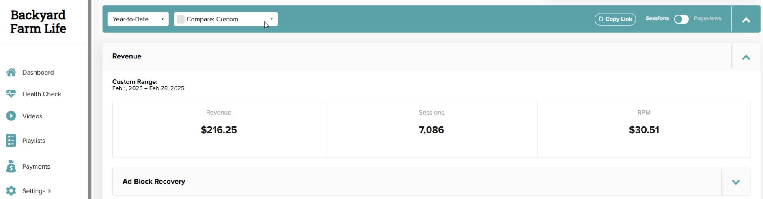763x199 pixels.
Task: Switch to Pageviews label
Action: click(707, 19)
